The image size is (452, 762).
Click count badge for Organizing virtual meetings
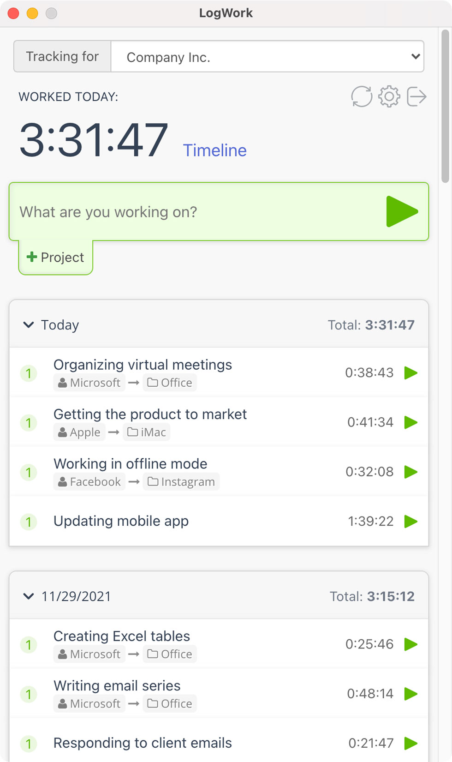tap(29, 373)
